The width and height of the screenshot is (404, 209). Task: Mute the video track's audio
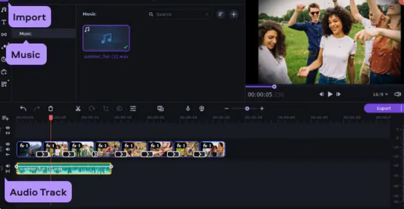(x=8, y=149)
